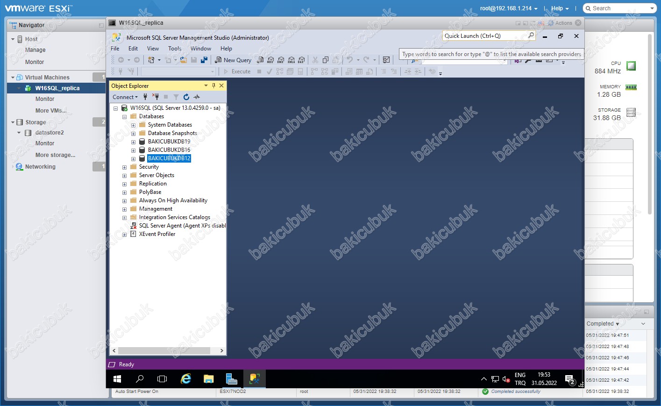Open the Window menu

[201, 48]
